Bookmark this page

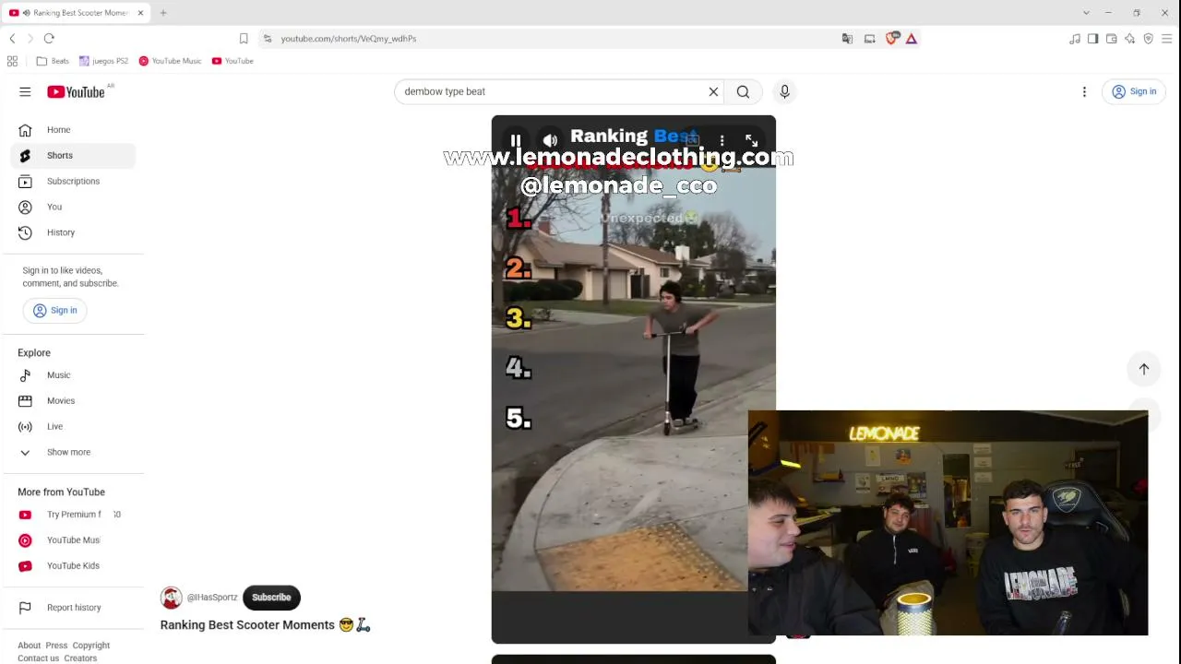[244, 39]
